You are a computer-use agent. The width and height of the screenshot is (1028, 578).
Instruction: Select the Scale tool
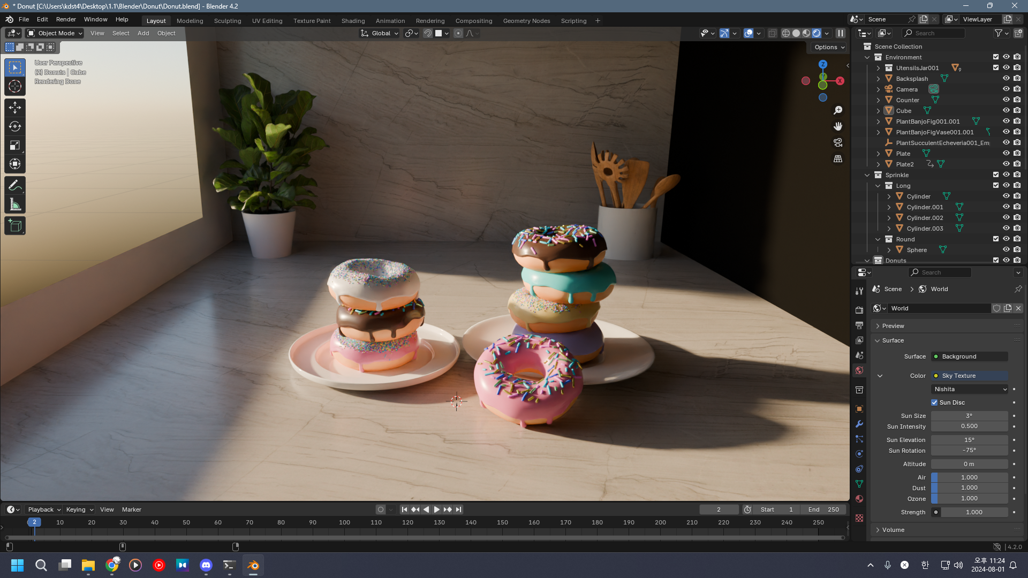coord(15,145)
